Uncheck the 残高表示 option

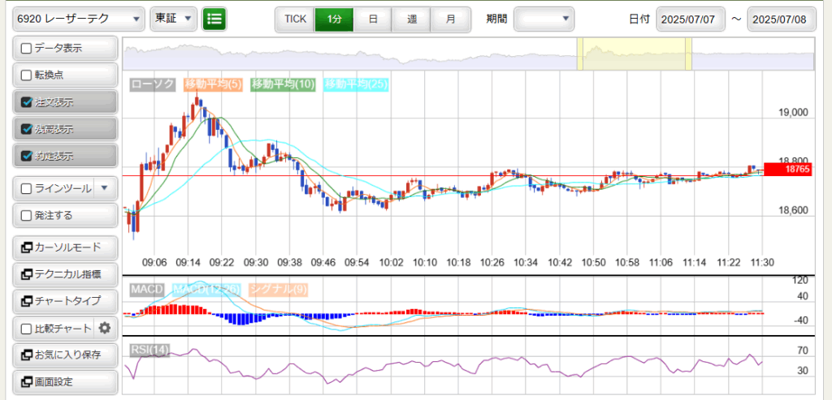(26, 129)
